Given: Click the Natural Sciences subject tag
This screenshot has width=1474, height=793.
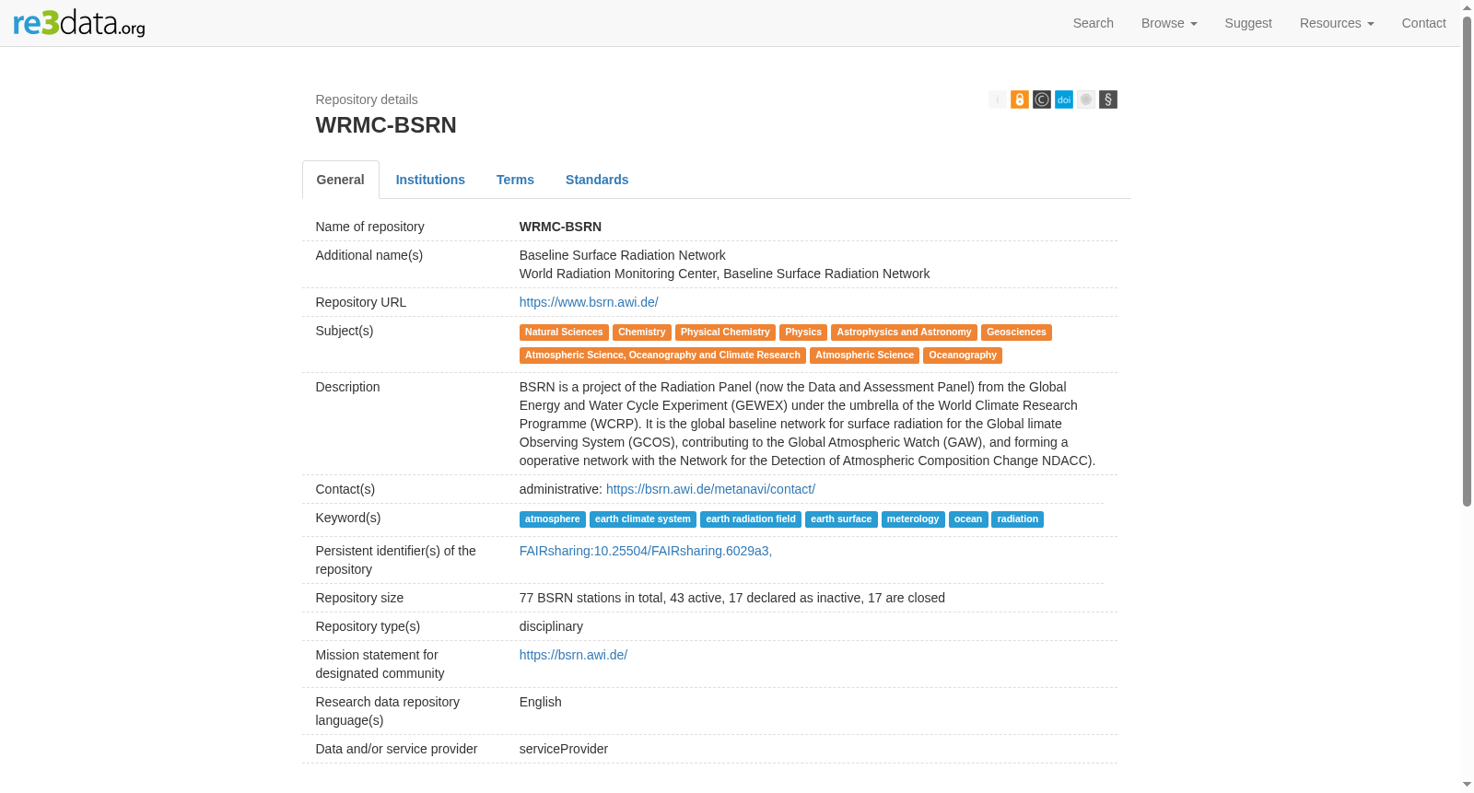Looking at the screenshot, I should coord(564,332).
